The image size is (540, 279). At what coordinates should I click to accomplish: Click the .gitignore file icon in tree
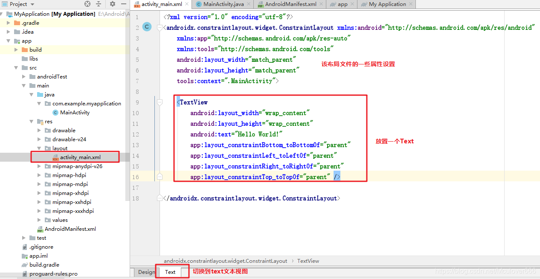(x=25, y=247)
